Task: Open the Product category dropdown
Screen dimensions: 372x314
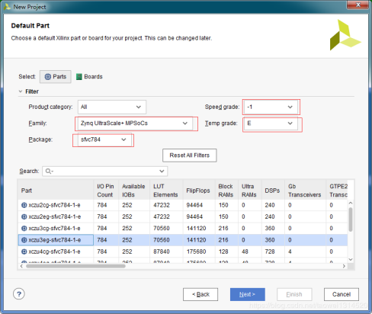Action: pos(112,107)
